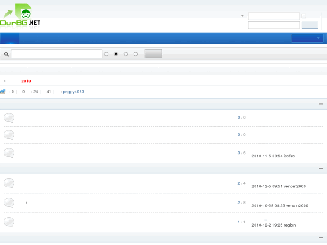The height and width of the screenshot is (245, 327).
Task: Collapse the section containing the icefire post
Action: tap(321, 104)
